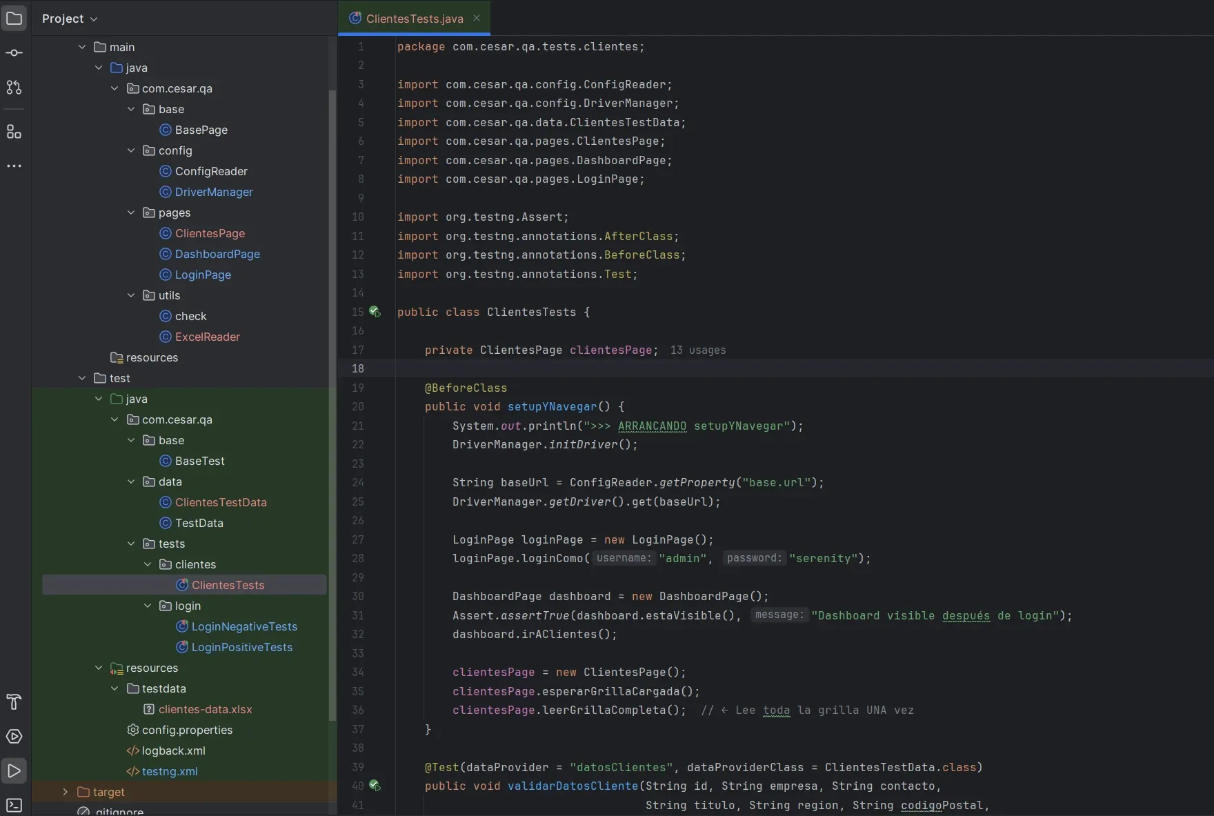This screenshot has width=1214, height=816.
Task: Open the Pull Requests tool window
Action: coord(14,88)
